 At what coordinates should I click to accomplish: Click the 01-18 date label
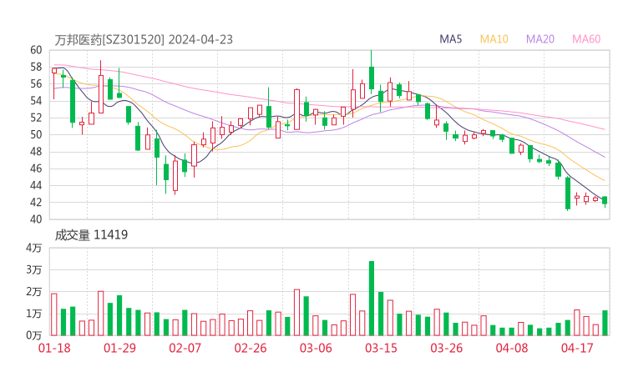pyautogui.click(x=54, y=348)
